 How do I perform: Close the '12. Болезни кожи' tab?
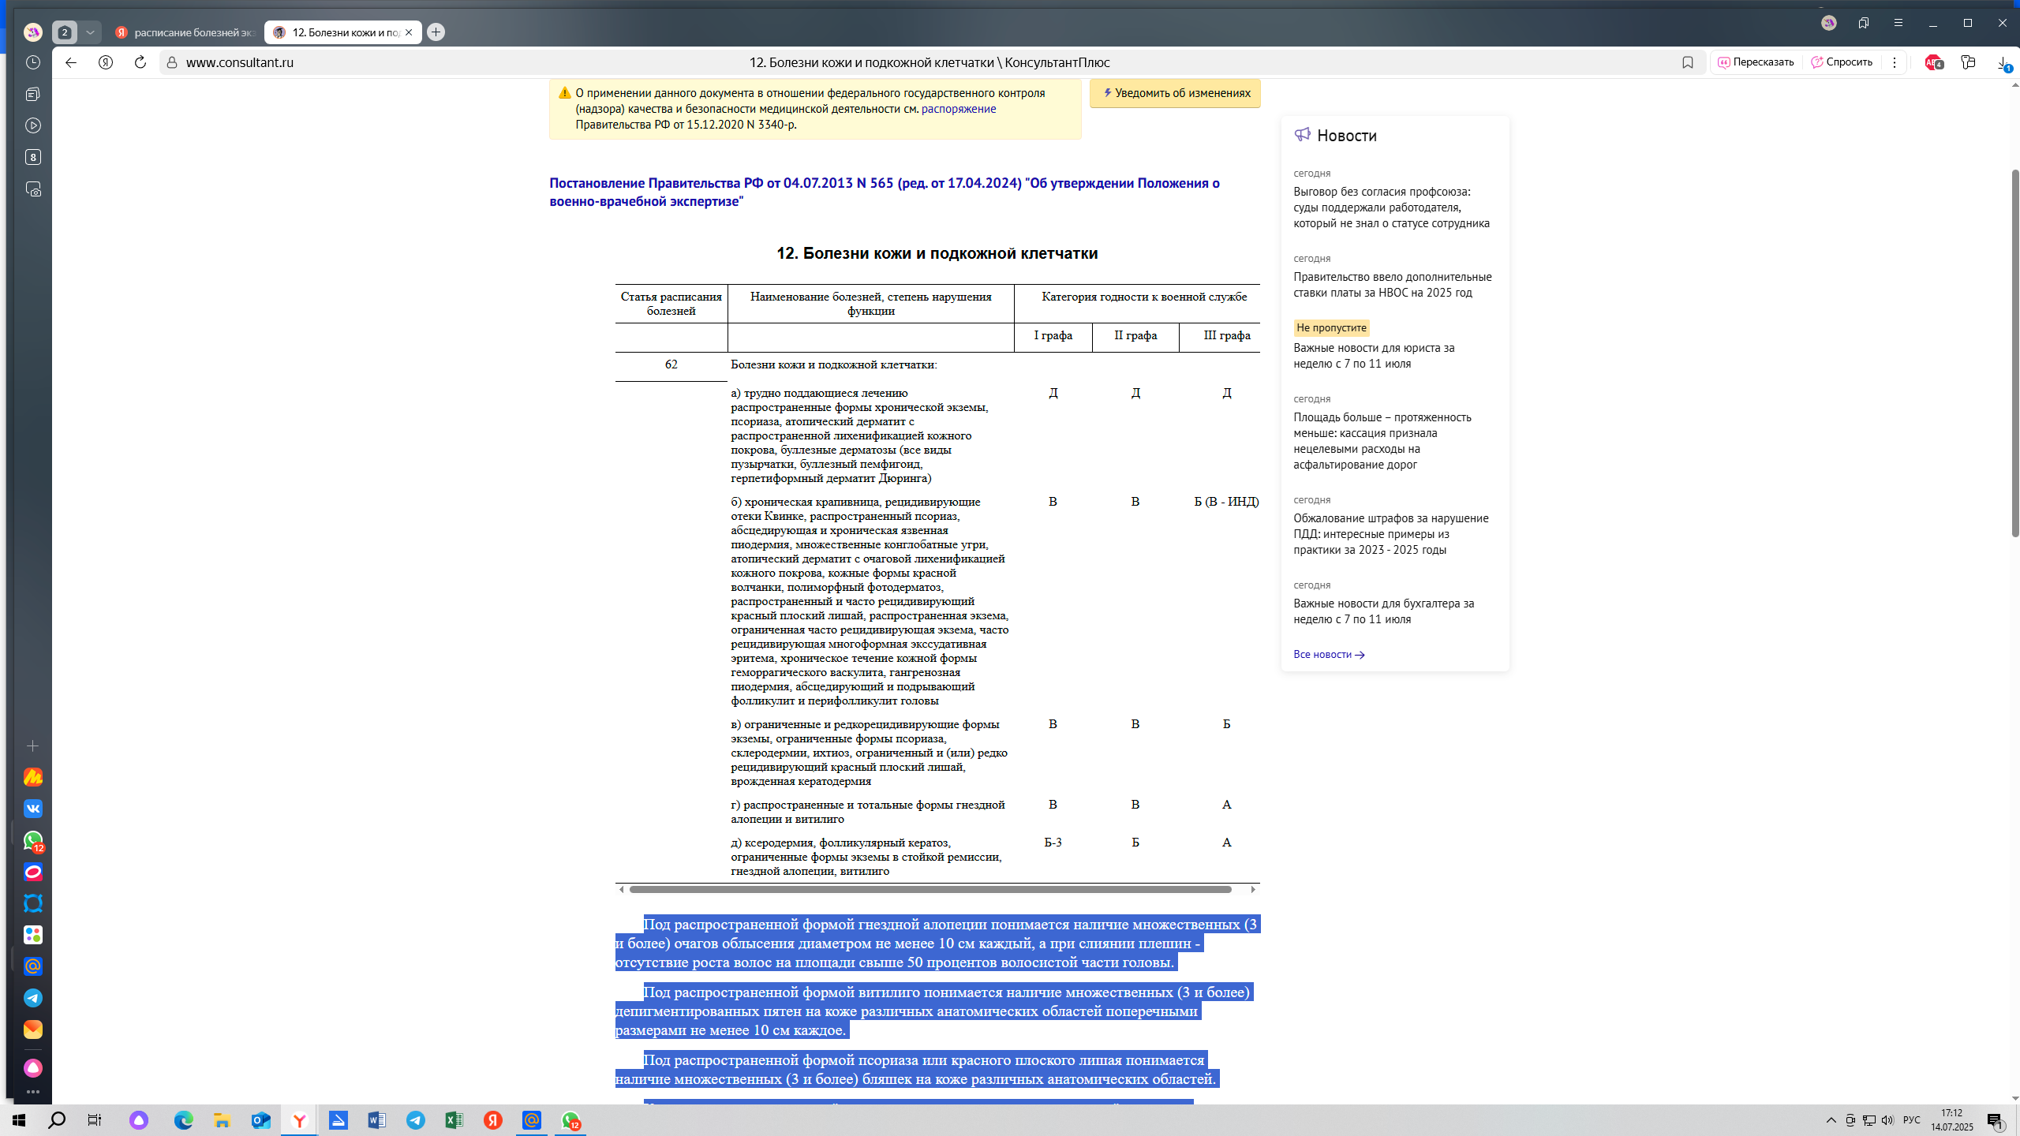[409, 32]
